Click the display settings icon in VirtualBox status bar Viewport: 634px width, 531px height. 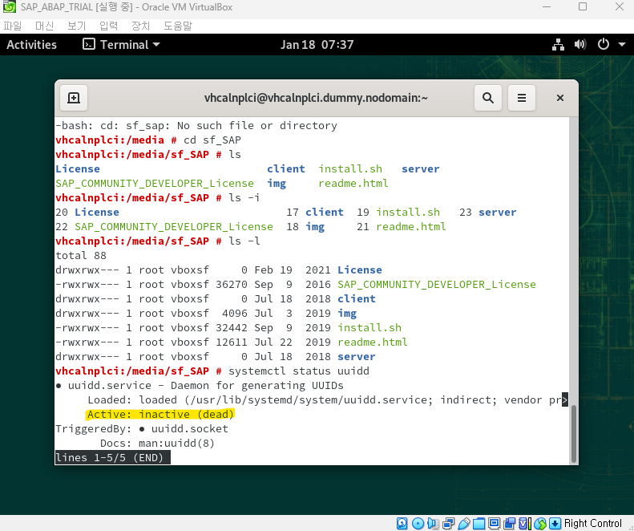point(494,523)
